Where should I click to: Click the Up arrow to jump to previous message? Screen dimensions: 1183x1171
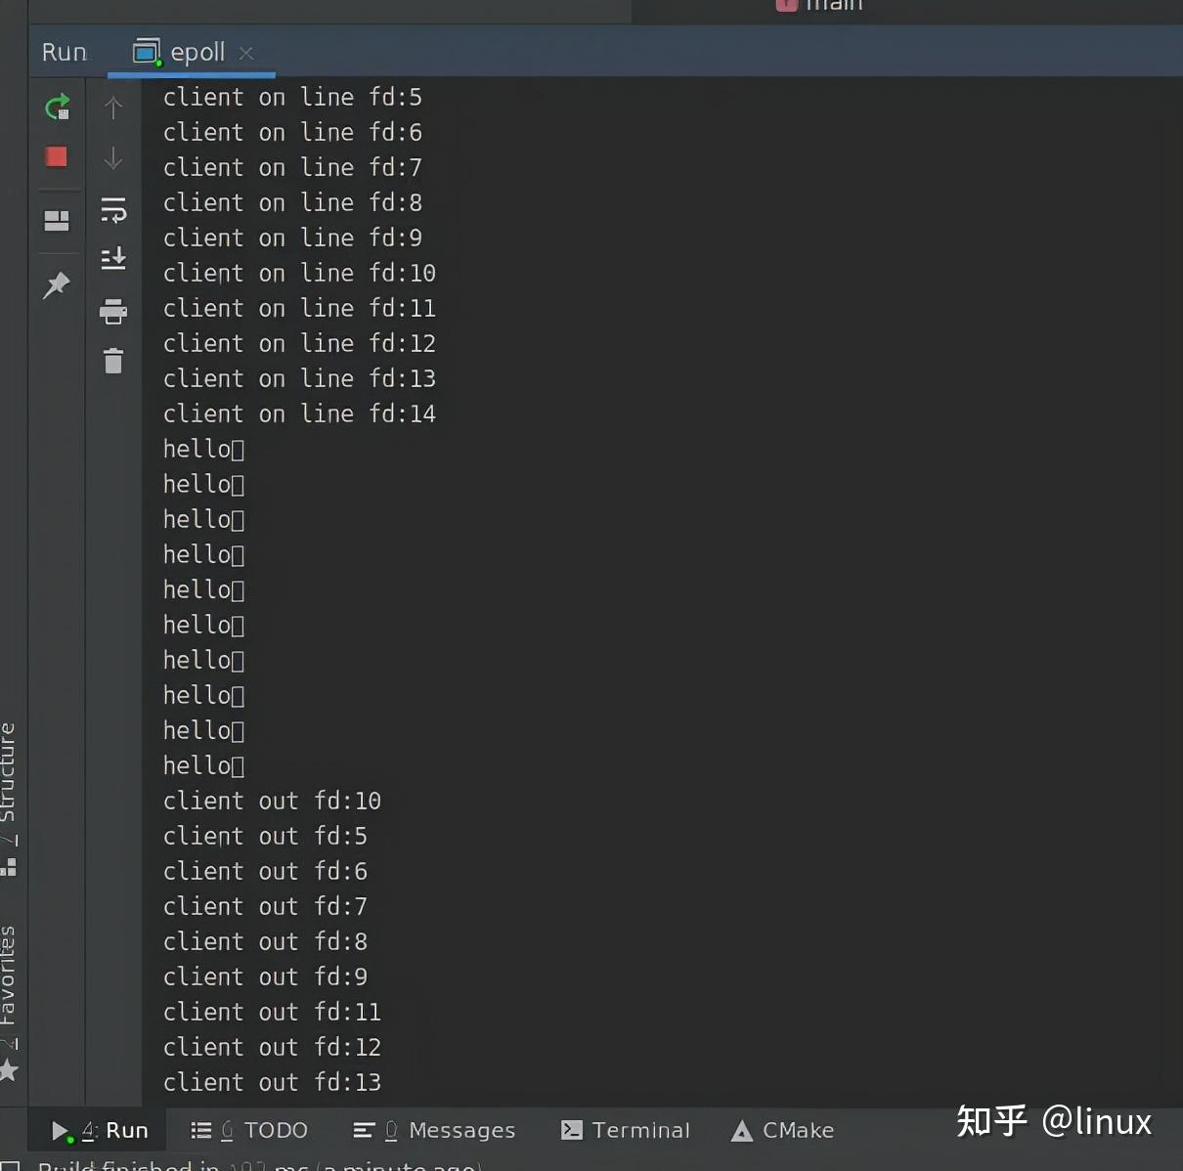point(113,108)
